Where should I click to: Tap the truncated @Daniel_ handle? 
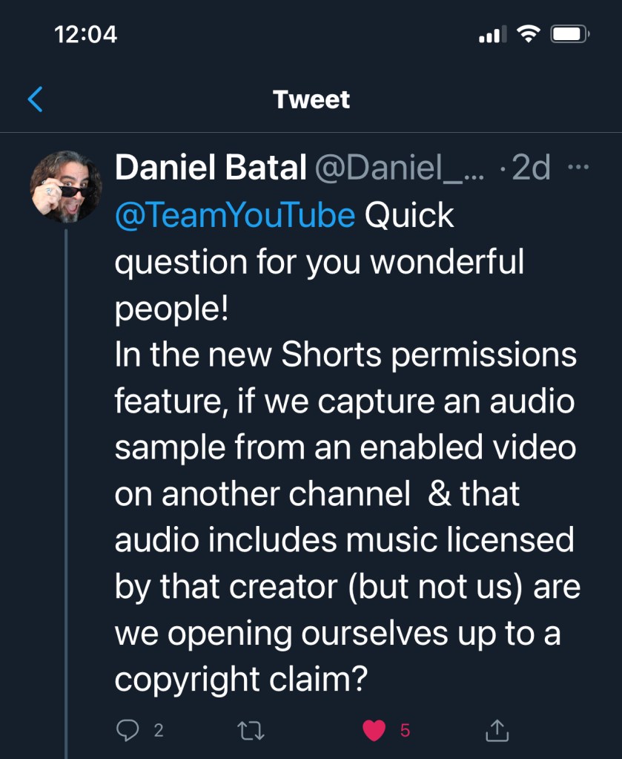(x=400, y=169)
